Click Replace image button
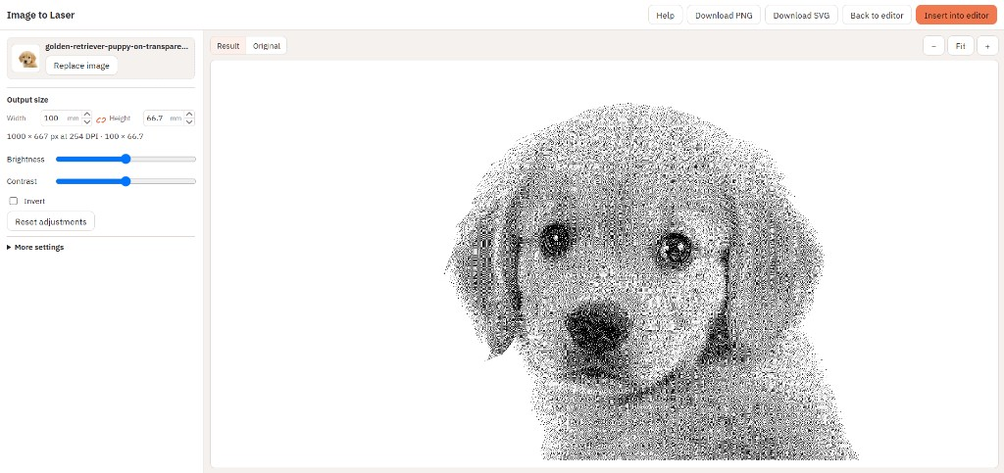This screenshot has height=473, width=1004. click(x=81, y=66)
